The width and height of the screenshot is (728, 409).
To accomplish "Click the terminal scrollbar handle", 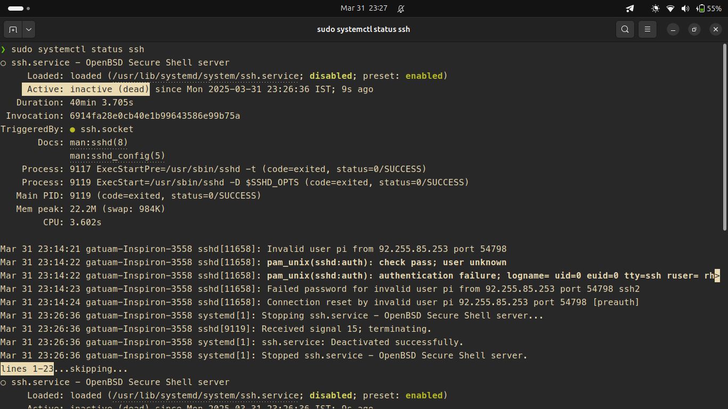I will [725, 137].
